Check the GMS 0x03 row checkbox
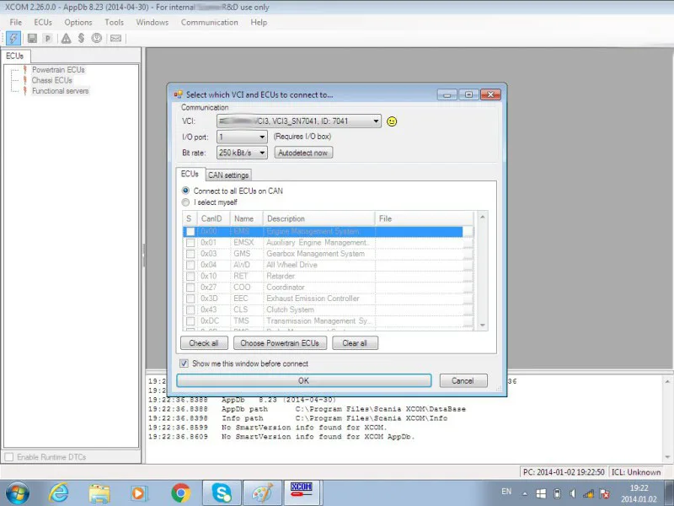674x506 pixels. point(190,254)
